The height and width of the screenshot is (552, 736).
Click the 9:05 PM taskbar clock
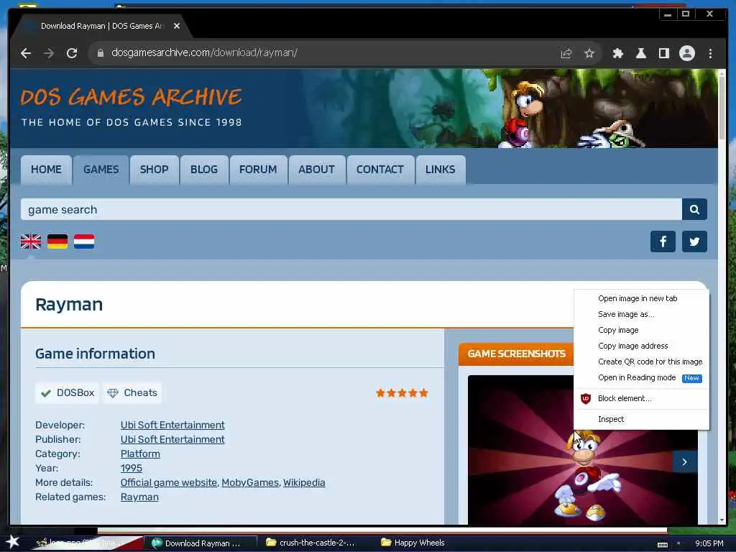point(709,543)
